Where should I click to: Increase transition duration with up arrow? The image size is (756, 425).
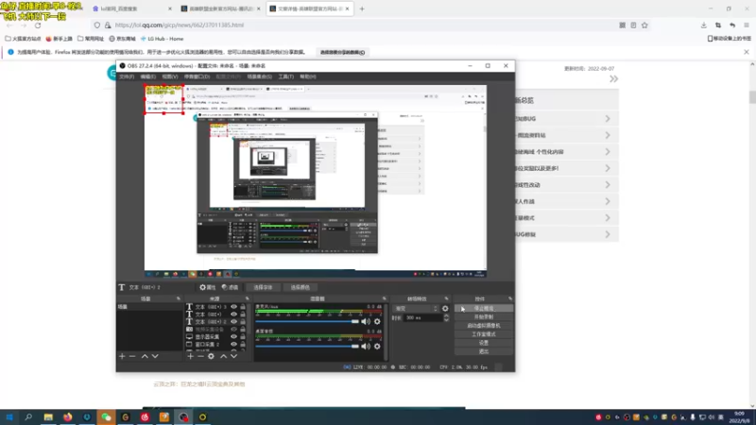point(446,316)
